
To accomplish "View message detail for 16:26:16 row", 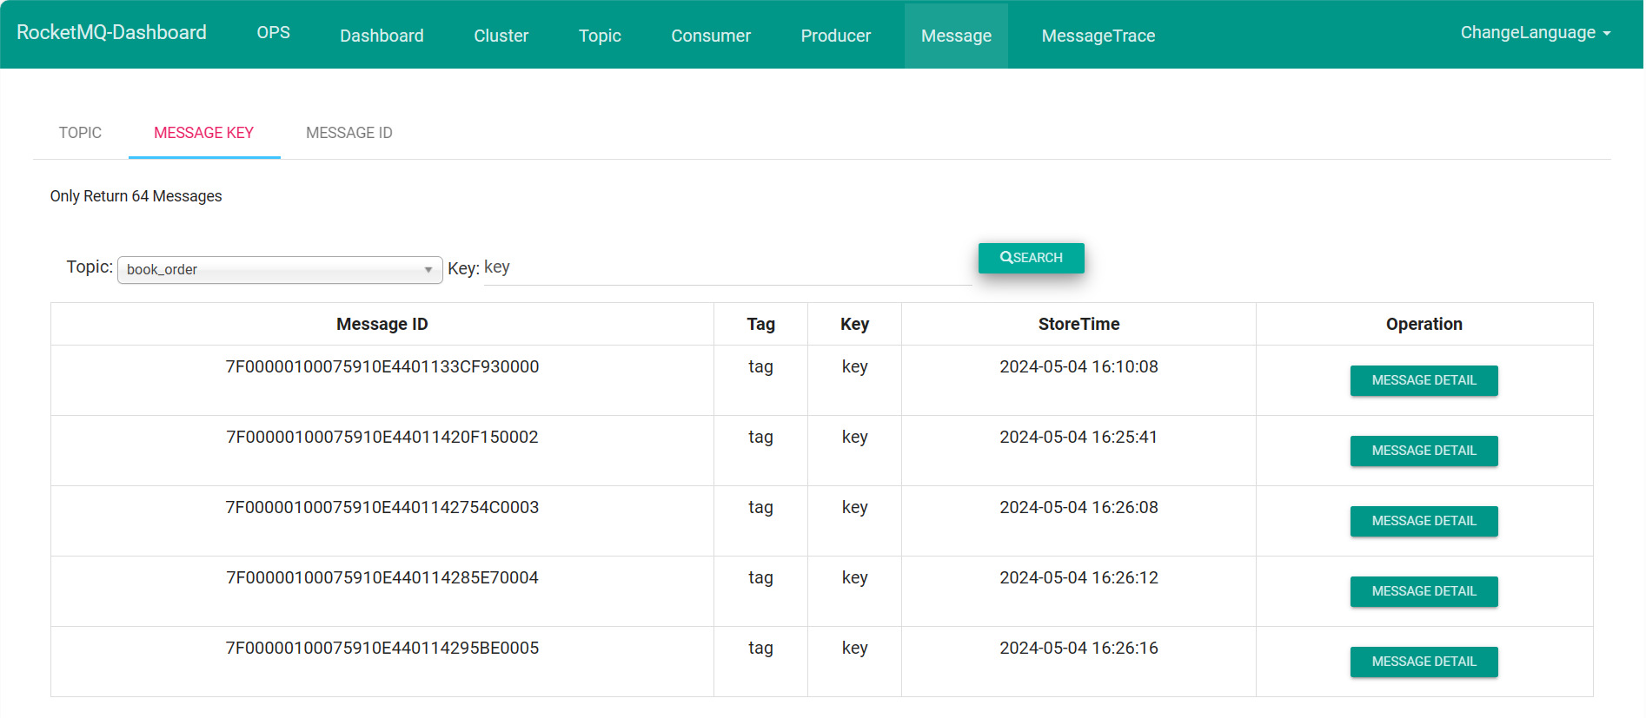I will (1423, 662).
